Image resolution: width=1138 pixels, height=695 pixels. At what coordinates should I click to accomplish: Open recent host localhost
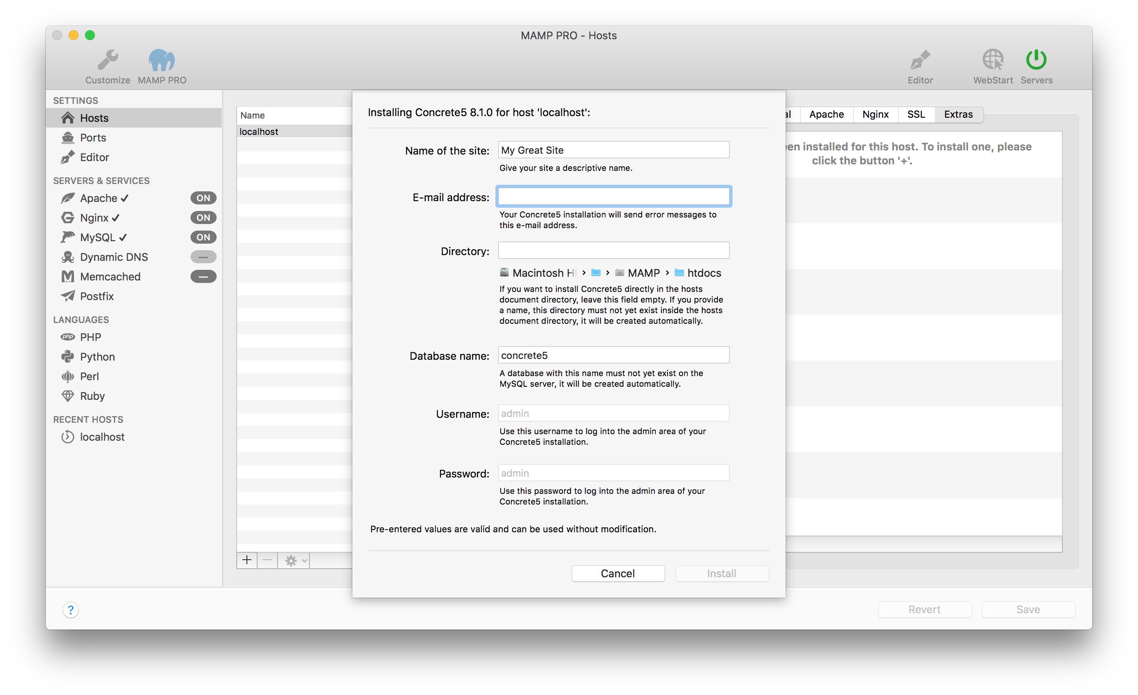coord(93,437)
